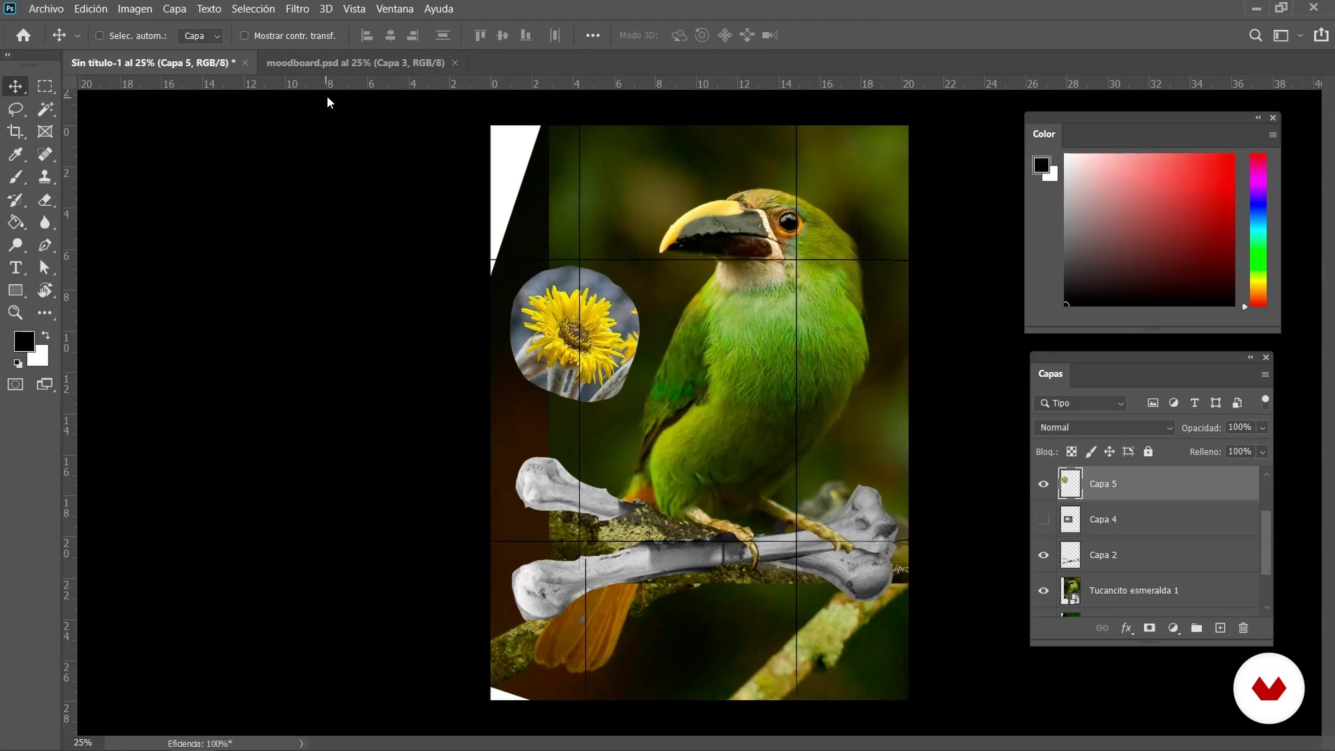The image size is (1335, 751).
Task: Select the Lasso tool
Action: click(15, 109)
